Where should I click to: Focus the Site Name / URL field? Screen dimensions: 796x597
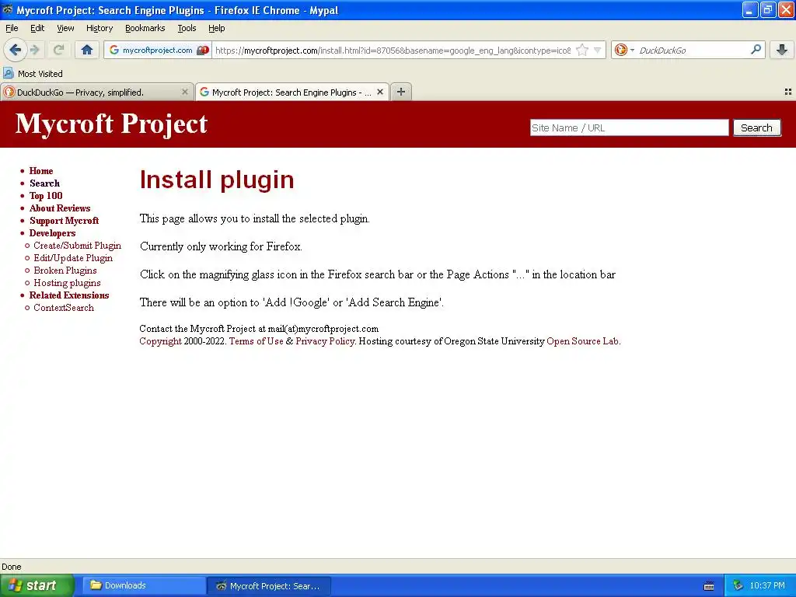[629, 128]
